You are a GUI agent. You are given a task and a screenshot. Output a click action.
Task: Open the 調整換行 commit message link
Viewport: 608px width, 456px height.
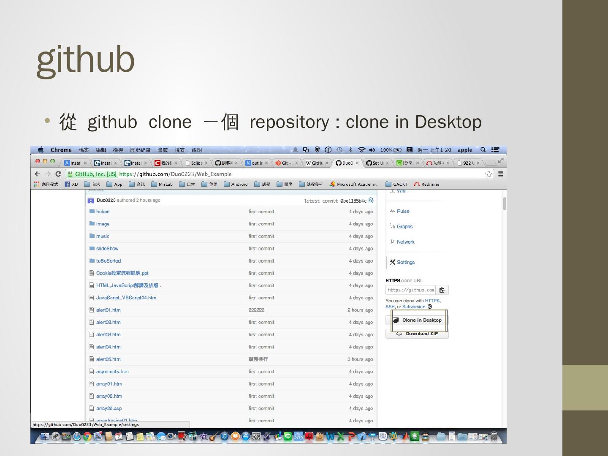click(x=258, y=359)
